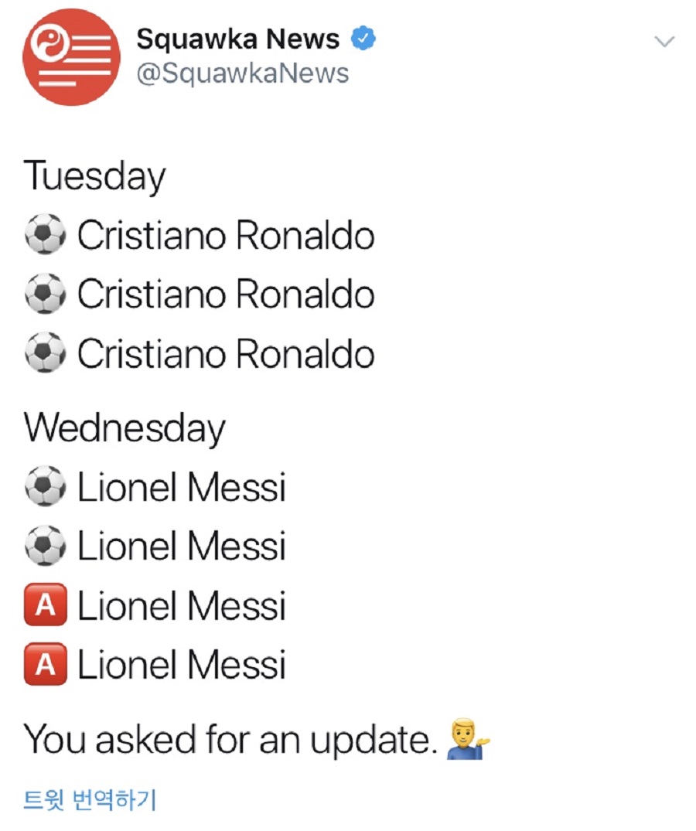Click the soccer ball beside the first Cristiano Ronaldo
The width and height of the screenshot is (696, 831).
46,236
